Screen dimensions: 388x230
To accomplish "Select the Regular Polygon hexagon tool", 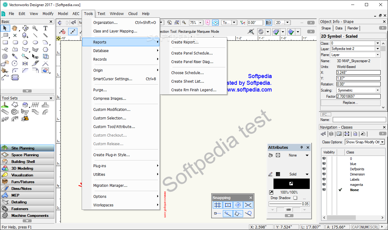I will tap(45, 49).
